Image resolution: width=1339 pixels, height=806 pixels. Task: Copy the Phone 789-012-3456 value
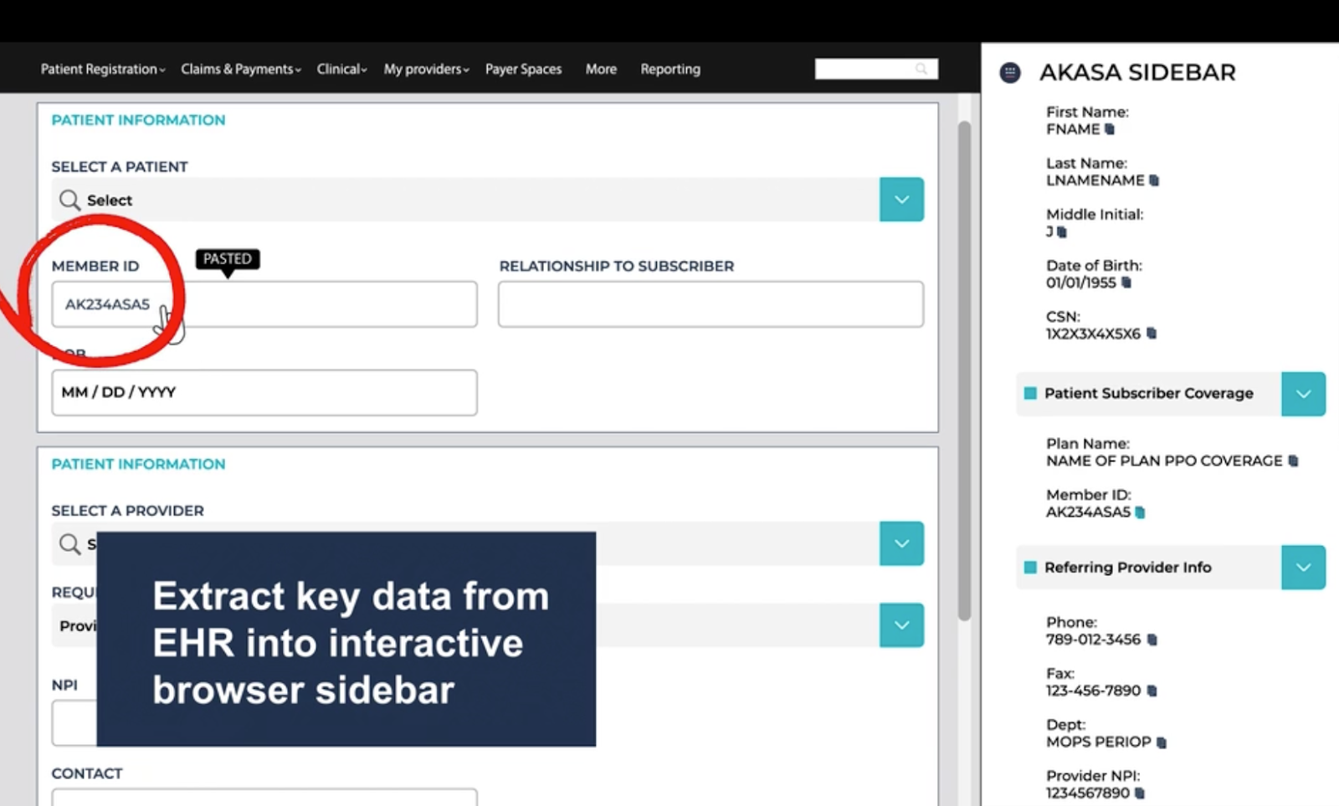(1152, 640)
